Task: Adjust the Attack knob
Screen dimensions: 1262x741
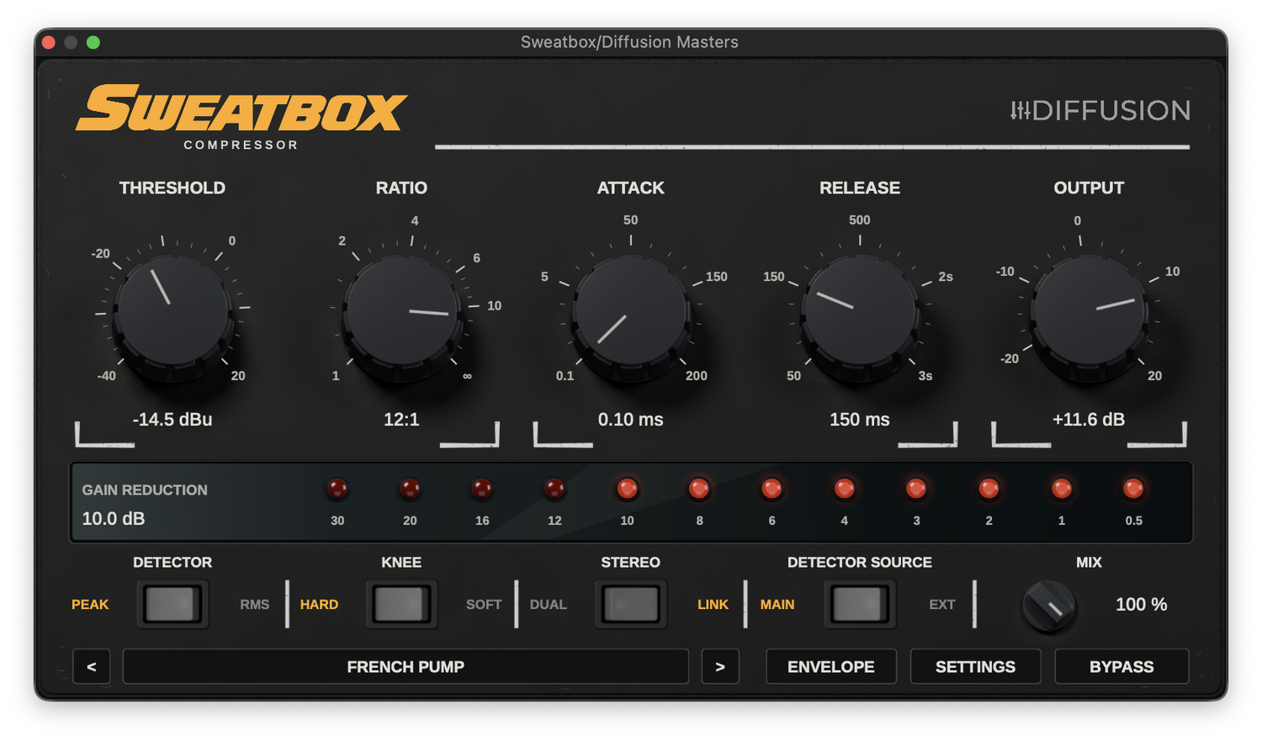Action: click(630, 312)
